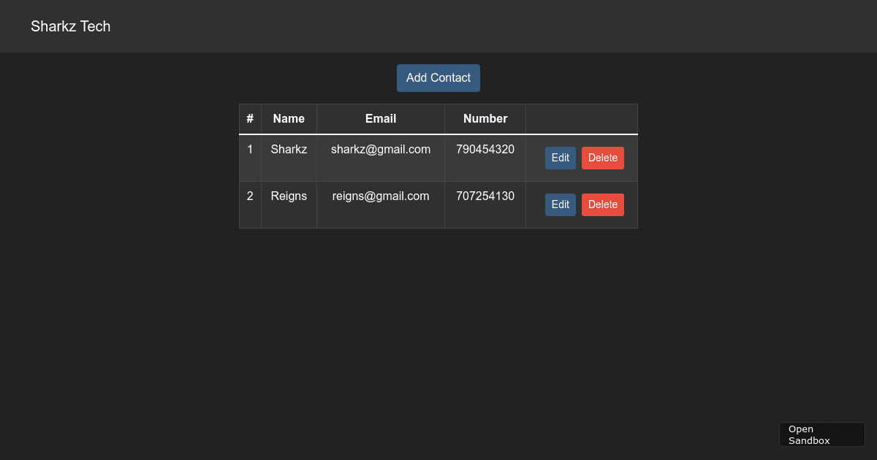Click the dark navigation bar
This screenshot has height=460, width=877.
click(438, 26)
